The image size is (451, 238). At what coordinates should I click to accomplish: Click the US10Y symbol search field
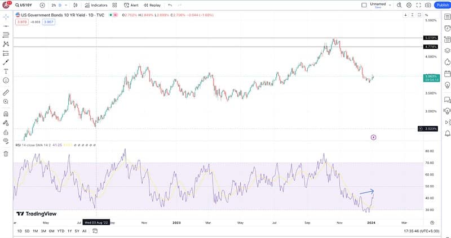click(x=25, y=5)
